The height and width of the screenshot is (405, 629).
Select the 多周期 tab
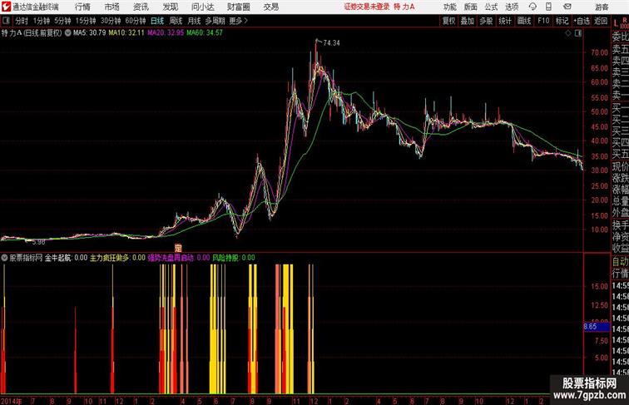[x=215, y=21]
